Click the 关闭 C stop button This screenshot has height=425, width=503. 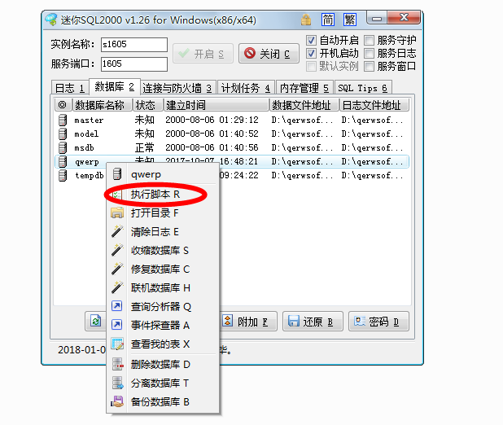[269, 53]
